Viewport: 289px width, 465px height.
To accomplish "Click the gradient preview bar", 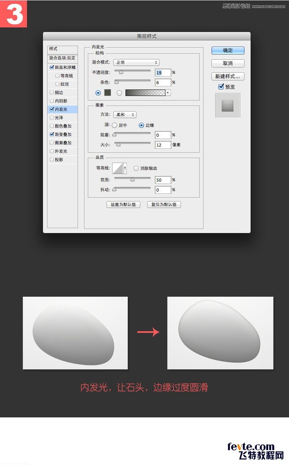I will (x=145, y=93).
